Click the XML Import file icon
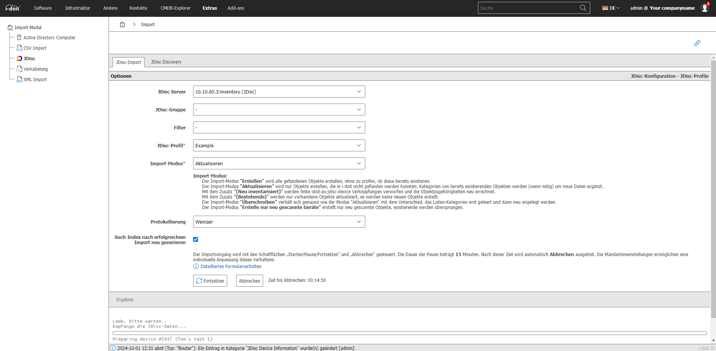The width and height of the screenshot is (716, 351). (x=19, y=80)
